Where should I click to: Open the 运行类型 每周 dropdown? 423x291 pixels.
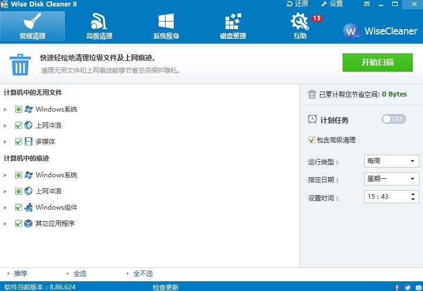[x=392, y=161]
